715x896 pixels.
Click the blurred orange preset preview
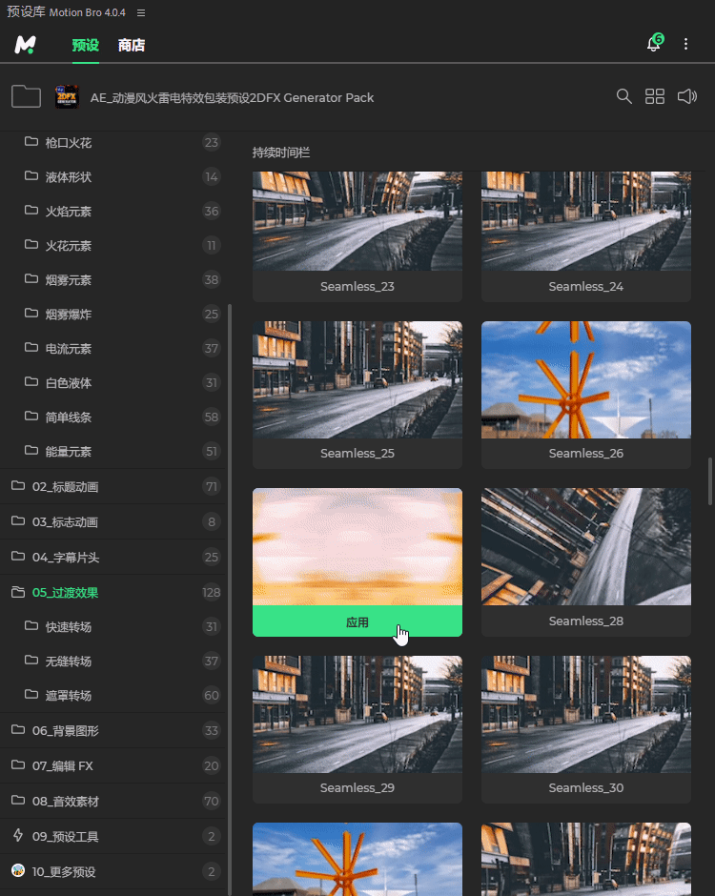coord(357,547)
